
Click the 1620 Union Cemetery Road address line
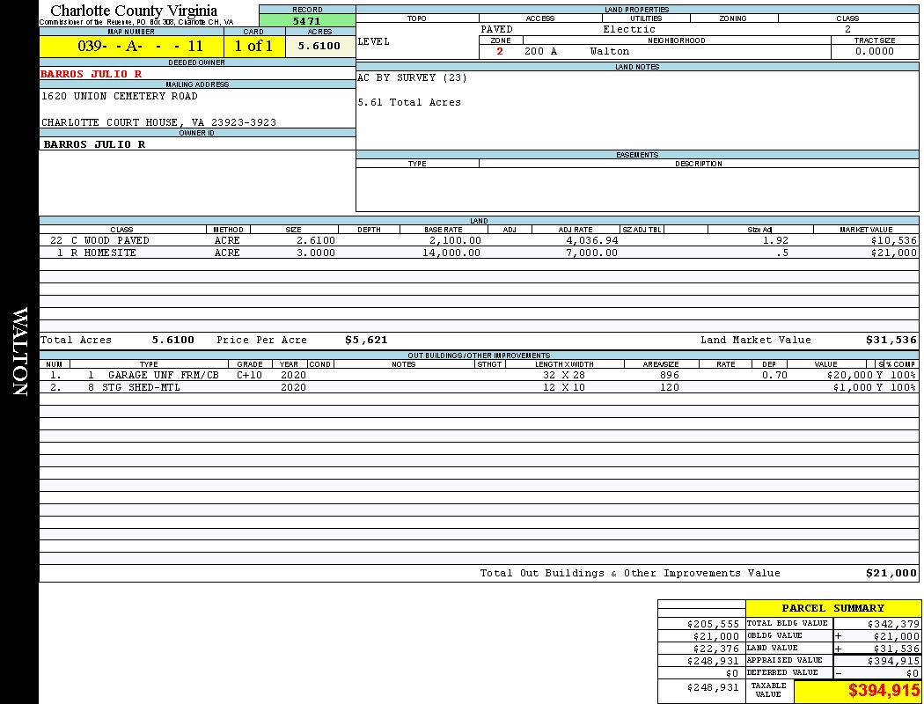pyautogui.click(x=120, y=96)
